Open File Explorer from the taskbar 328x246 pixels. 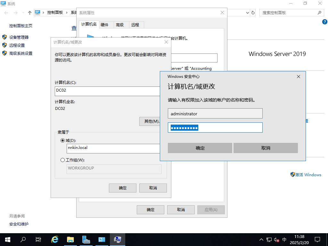pyautogui.click(x=70, y=239)
